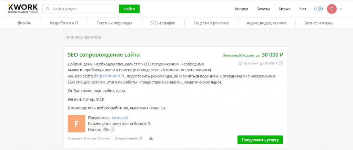Click the 'Предложить услугу' button
Viewport: 353px width, 150px height.
(260, 140)
